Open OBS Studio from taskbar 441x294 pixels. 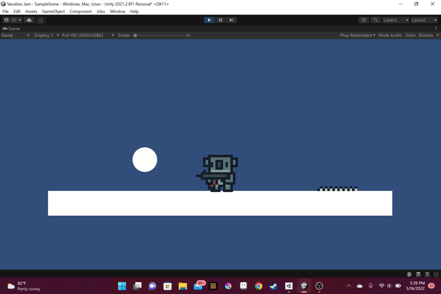(319, 286)
